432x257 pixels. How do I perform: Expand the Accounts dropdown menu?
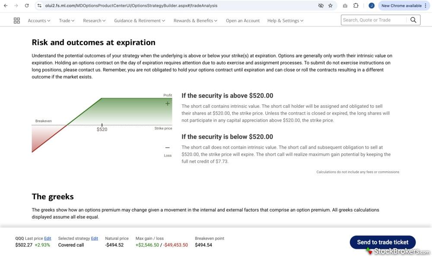39,20
